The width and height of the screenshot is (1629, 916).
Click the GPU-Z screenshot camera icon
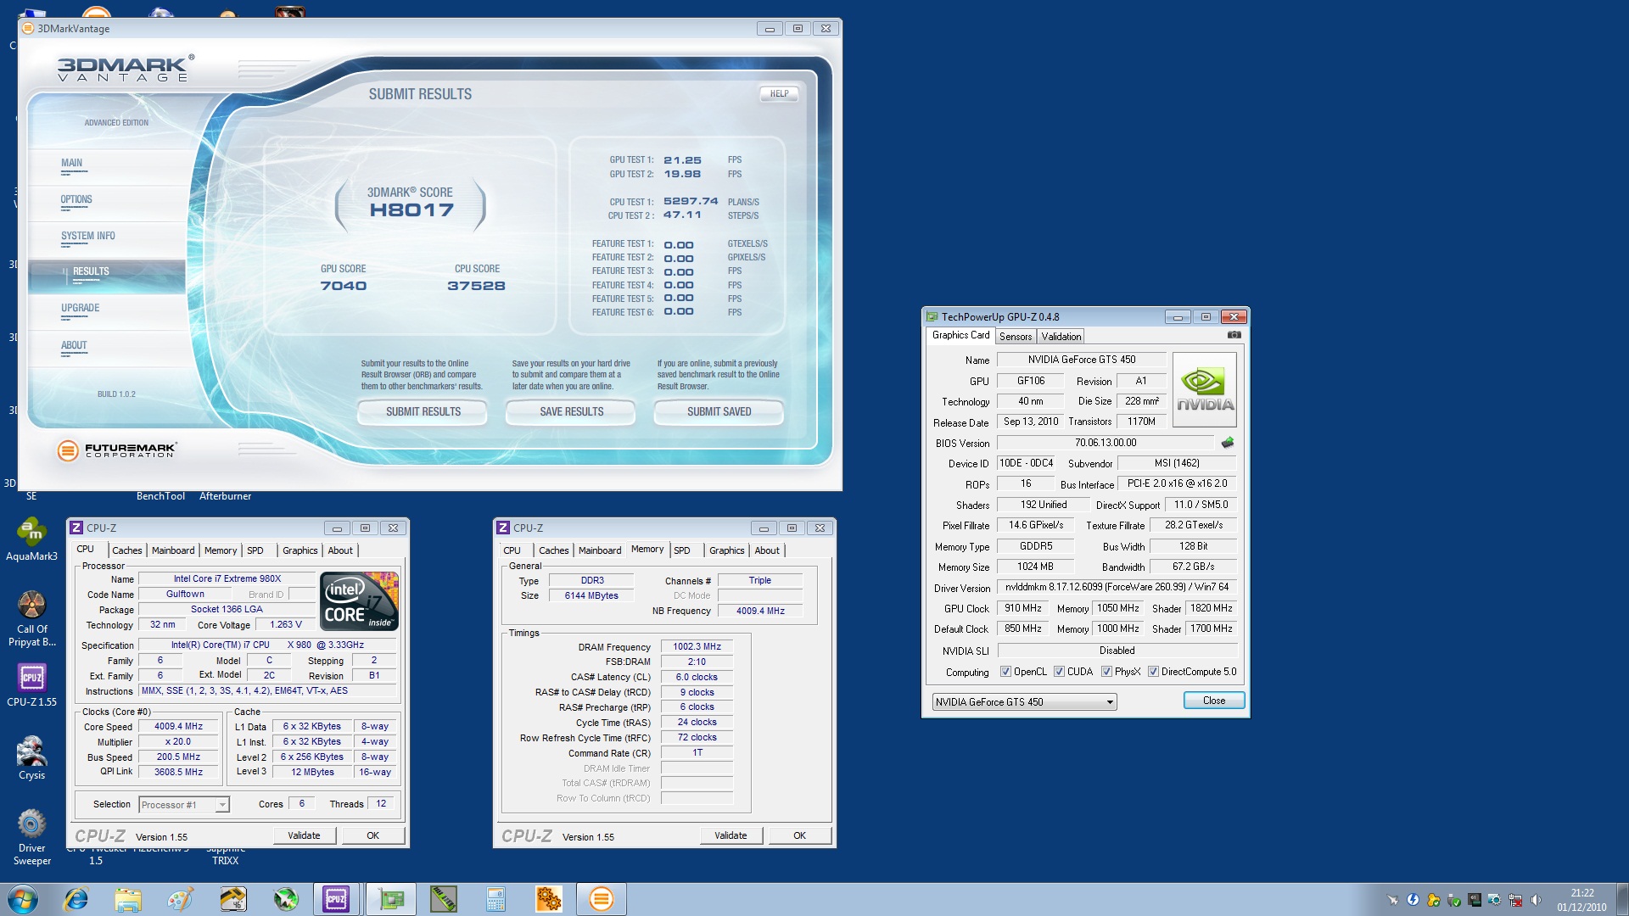pyautogui.click(x=1234, y=335)
